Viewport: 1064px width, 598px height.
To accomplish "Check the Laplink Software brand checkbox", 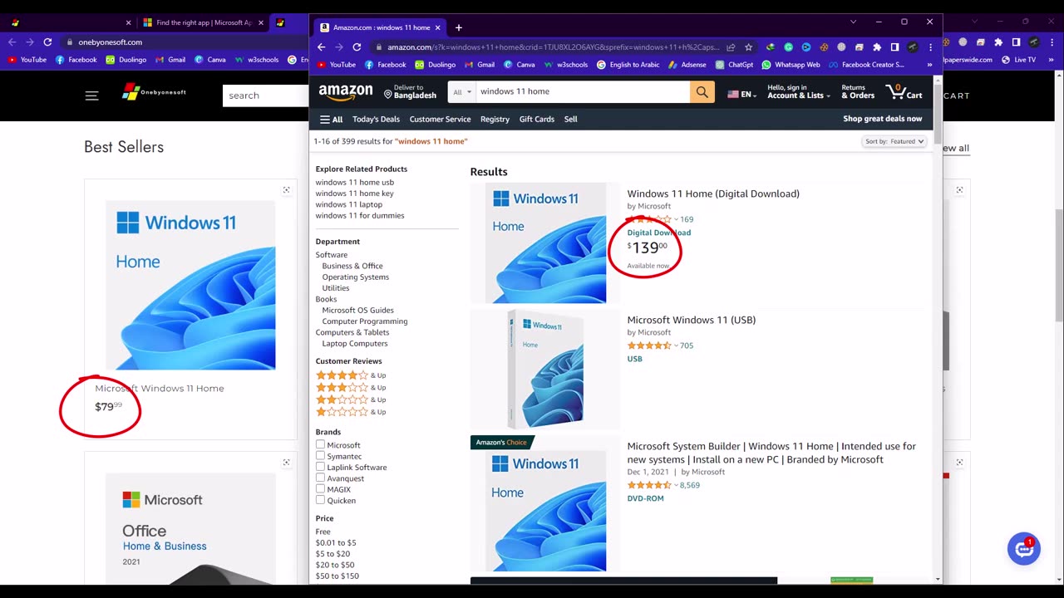I will click(320, 467).
